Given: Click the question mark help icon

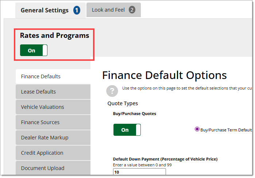Looking at the screenshot, I should 112,91.
